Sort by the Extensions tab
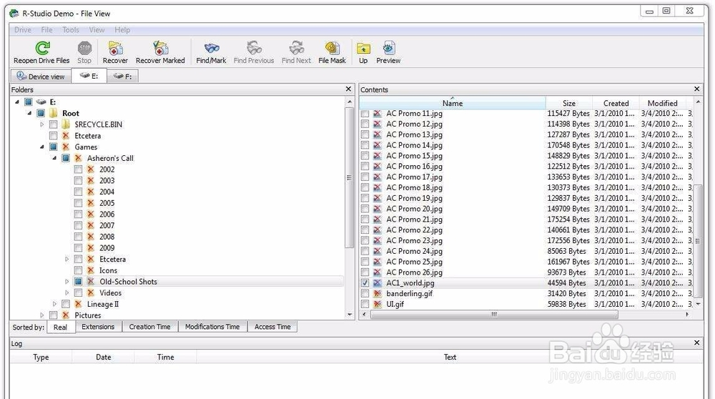 click(x=98, y=327)
